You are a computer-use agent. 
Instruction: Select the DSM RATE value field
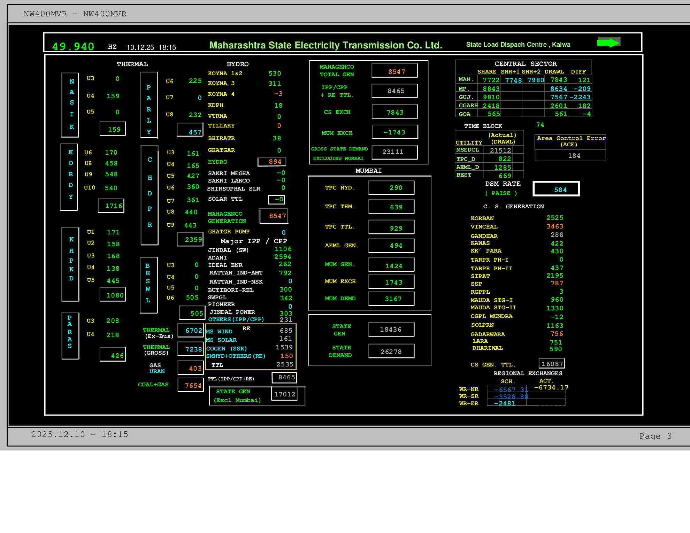click(x=556, y=189)
